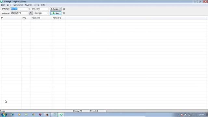Start the scan
Viewport: 208px width, 117px height.
(x=56, y=13)
